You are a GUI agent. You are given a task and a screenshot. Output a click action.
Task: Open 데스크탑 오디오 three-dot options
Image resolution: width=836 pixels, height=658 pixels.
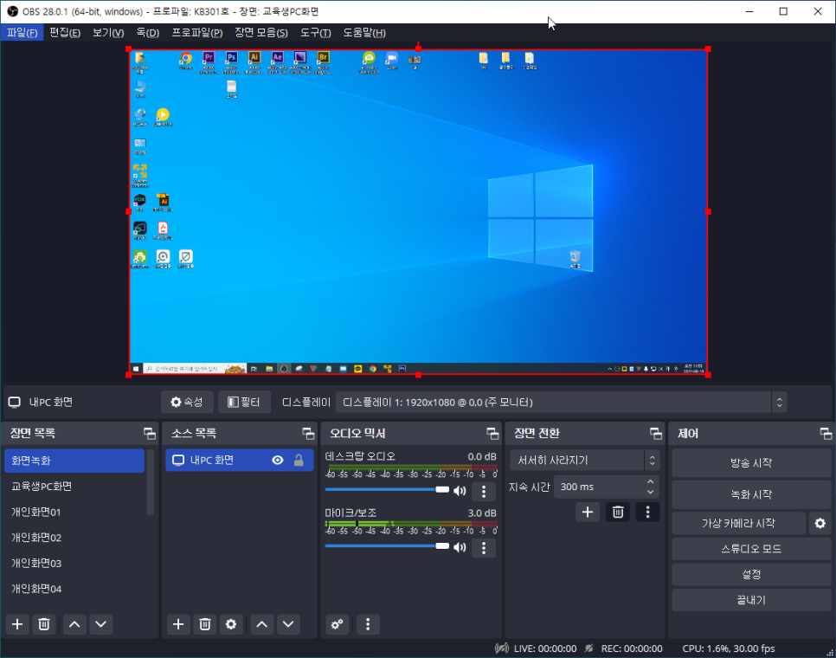click(484, 491)
